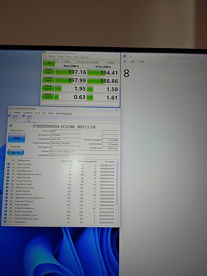
Task: Run the RND4K Q32T1 test
Action: (x=48, y=88)
